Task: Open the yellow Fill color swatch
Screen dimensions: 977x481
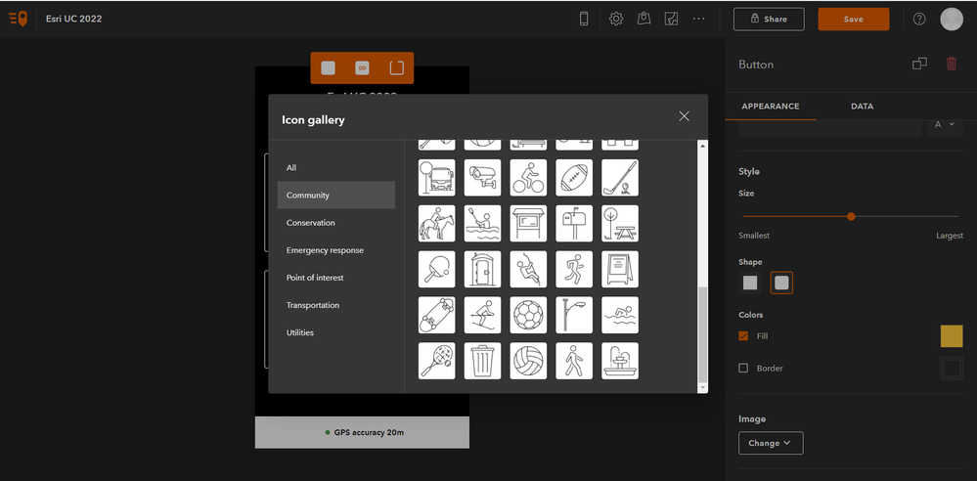Action: [x=952, y=336]
